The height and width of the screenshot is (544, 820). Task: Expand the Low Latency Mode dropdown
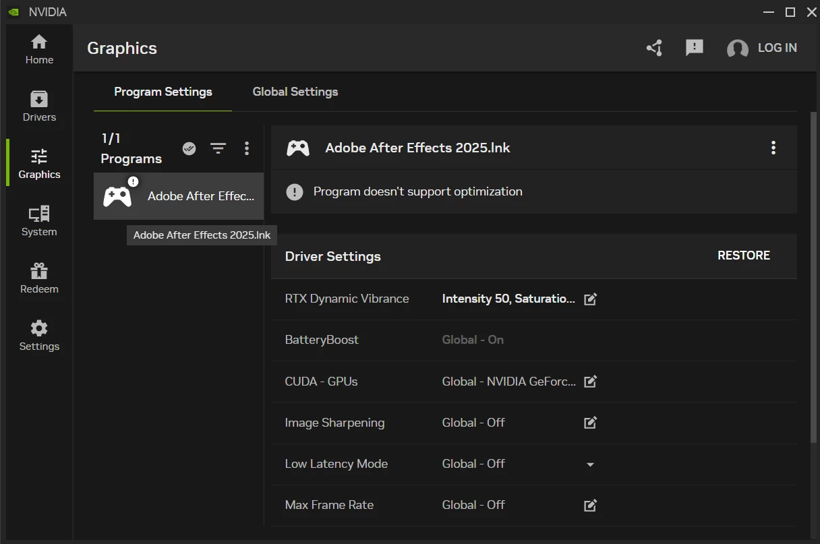(590, 464)
